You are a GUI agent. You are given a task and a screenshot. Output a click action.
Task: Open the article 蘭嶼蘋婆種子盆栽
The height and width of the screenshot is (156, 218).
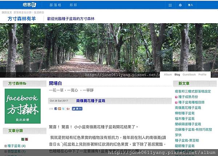coord(188,124)
